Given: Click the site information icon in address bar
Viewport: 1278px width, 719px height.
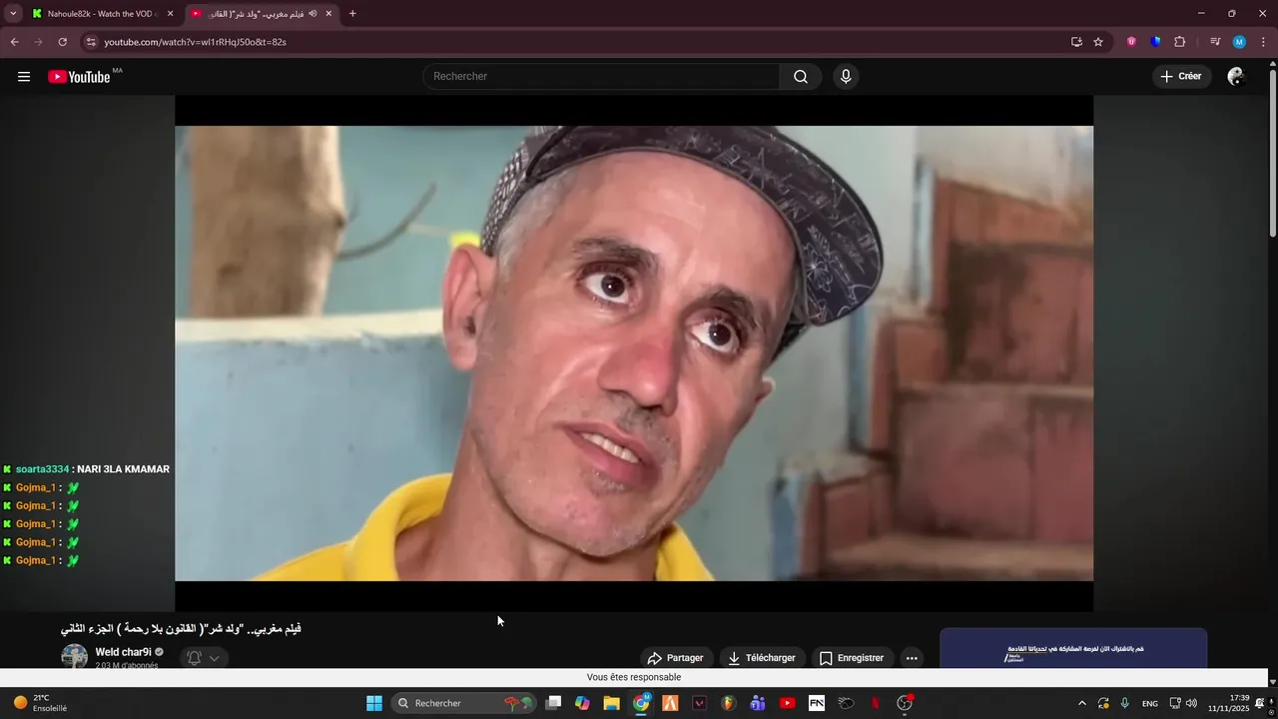Looking at the screenshot, I should pyautogui.click(x=91, y=42).
